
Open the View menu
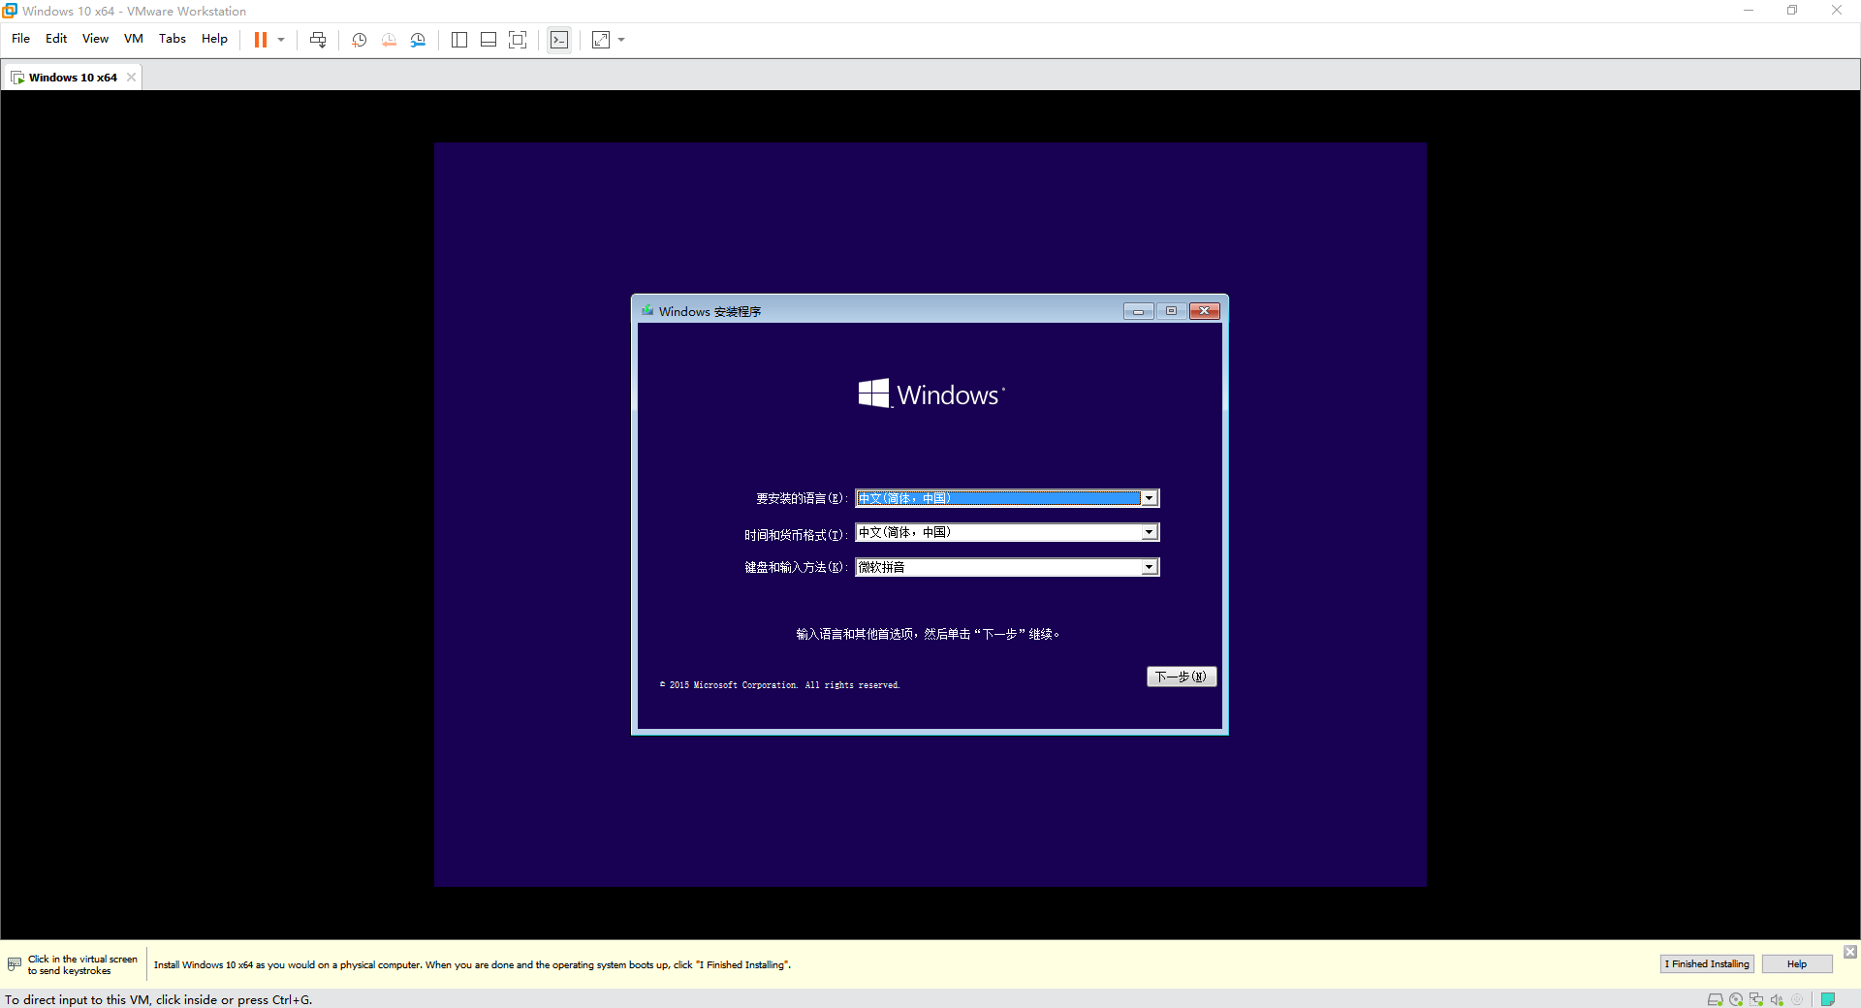[x=95, y=39]
